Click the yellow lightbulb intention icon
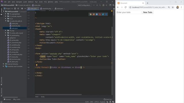184x103 pixels. point(37,65)
